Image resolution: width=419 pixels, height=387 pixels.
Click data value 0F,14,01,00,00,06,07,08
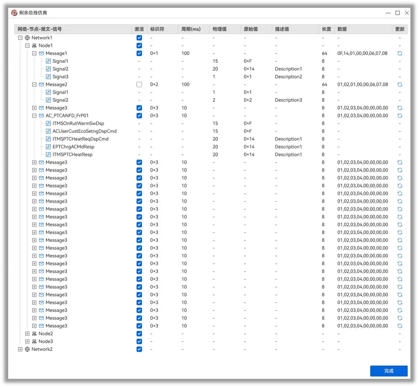pos(362,53)
